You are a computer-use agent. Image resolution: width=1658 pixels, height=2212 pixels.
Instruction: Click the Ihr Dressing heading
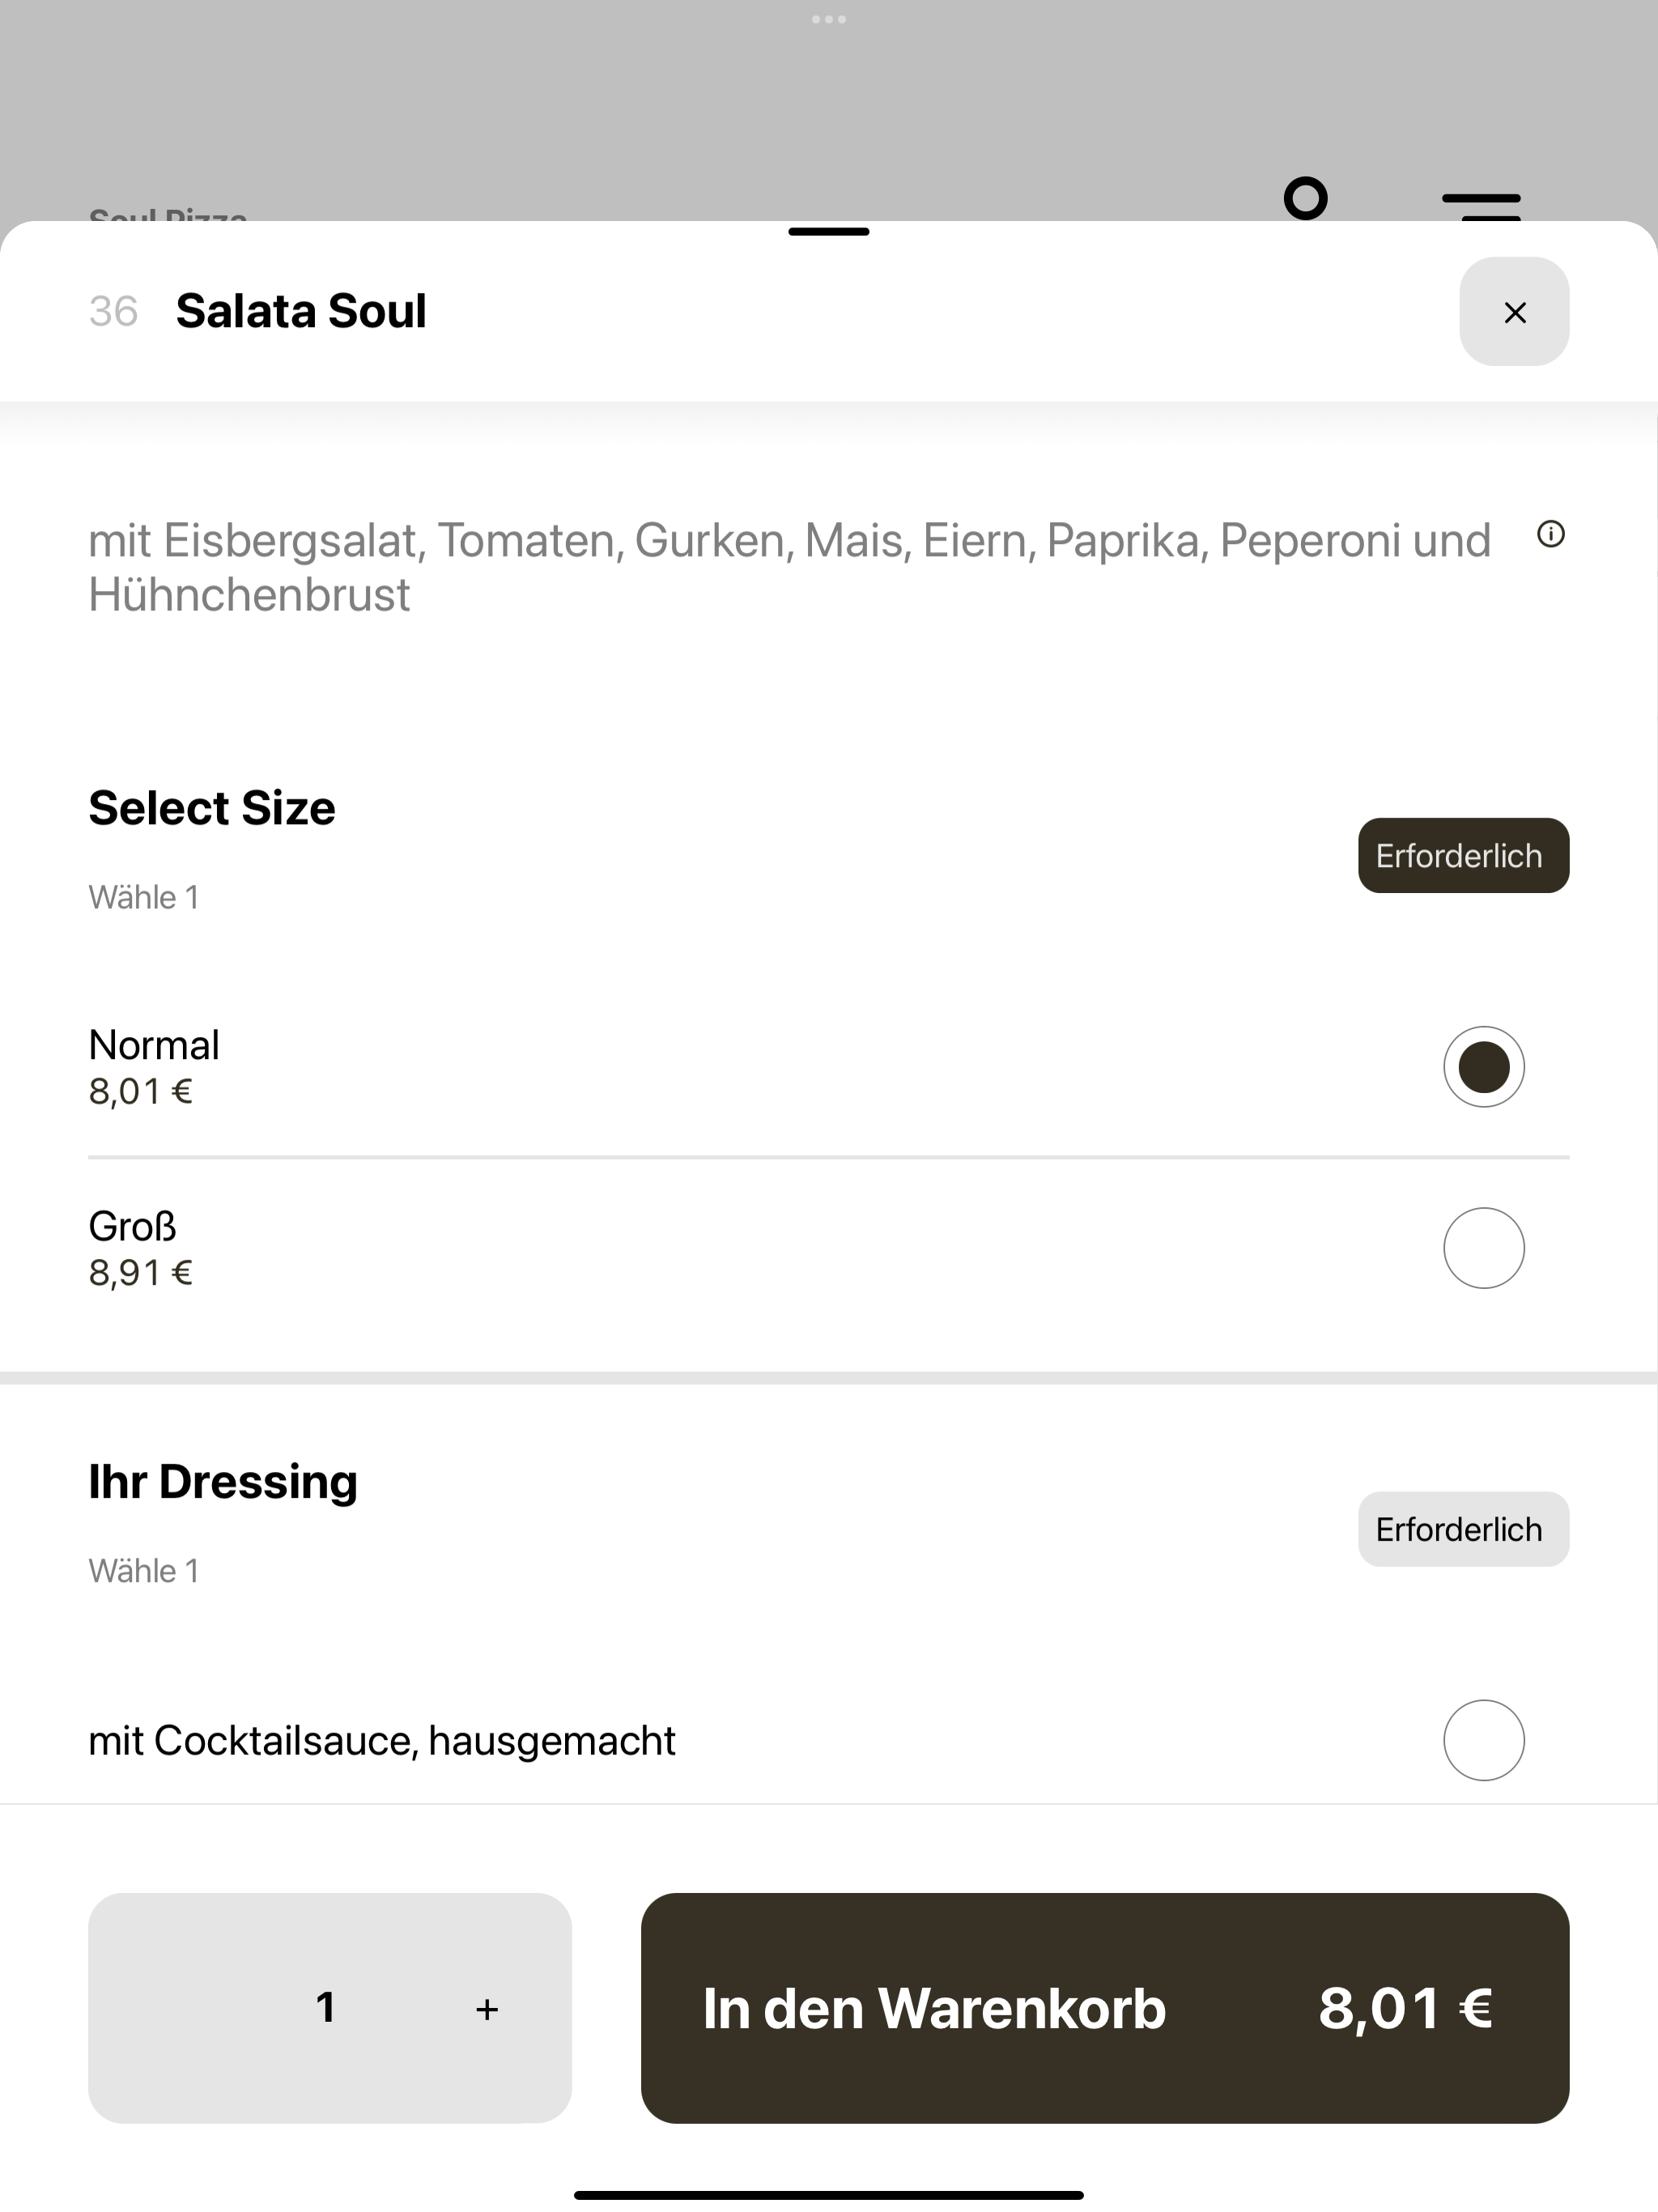[223, 1482]
